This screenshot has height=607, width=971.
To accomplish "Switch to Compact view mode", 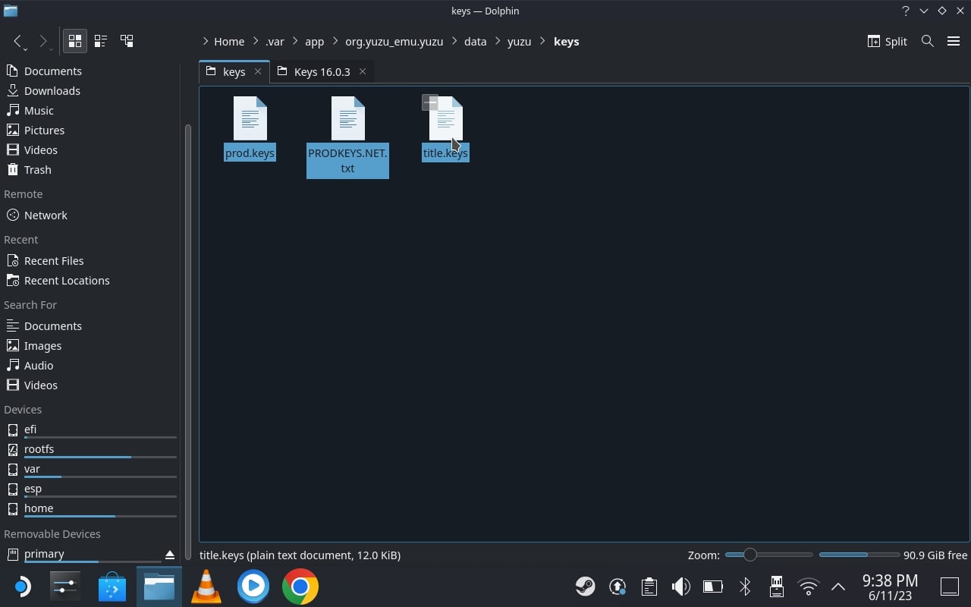I will pyautogui.click(x=100, y=41).
